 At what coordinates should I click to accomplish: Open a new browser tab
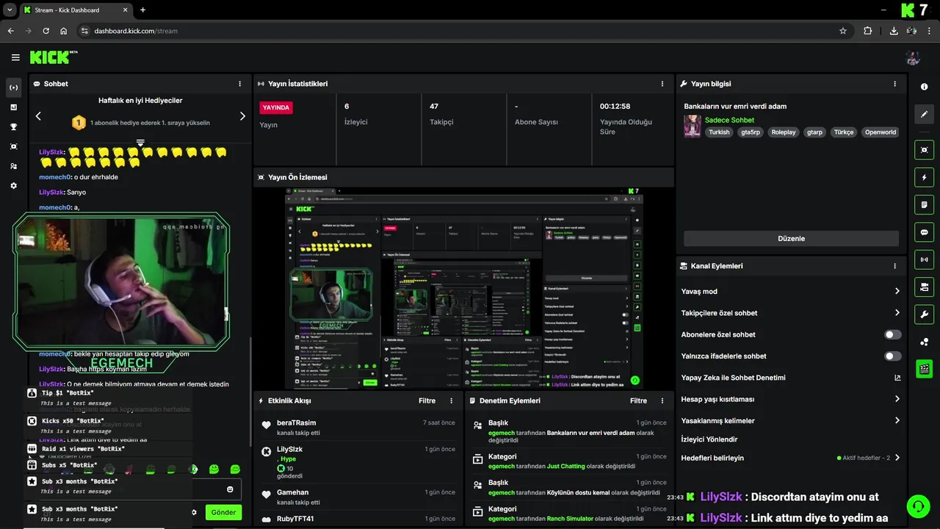pyautogui.click(x=142, y=10)
